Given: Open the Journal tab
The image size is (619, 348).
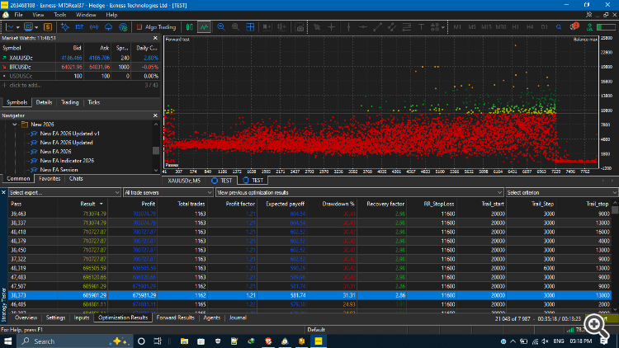Looking at the screenshot, I should tap(238, 317).
